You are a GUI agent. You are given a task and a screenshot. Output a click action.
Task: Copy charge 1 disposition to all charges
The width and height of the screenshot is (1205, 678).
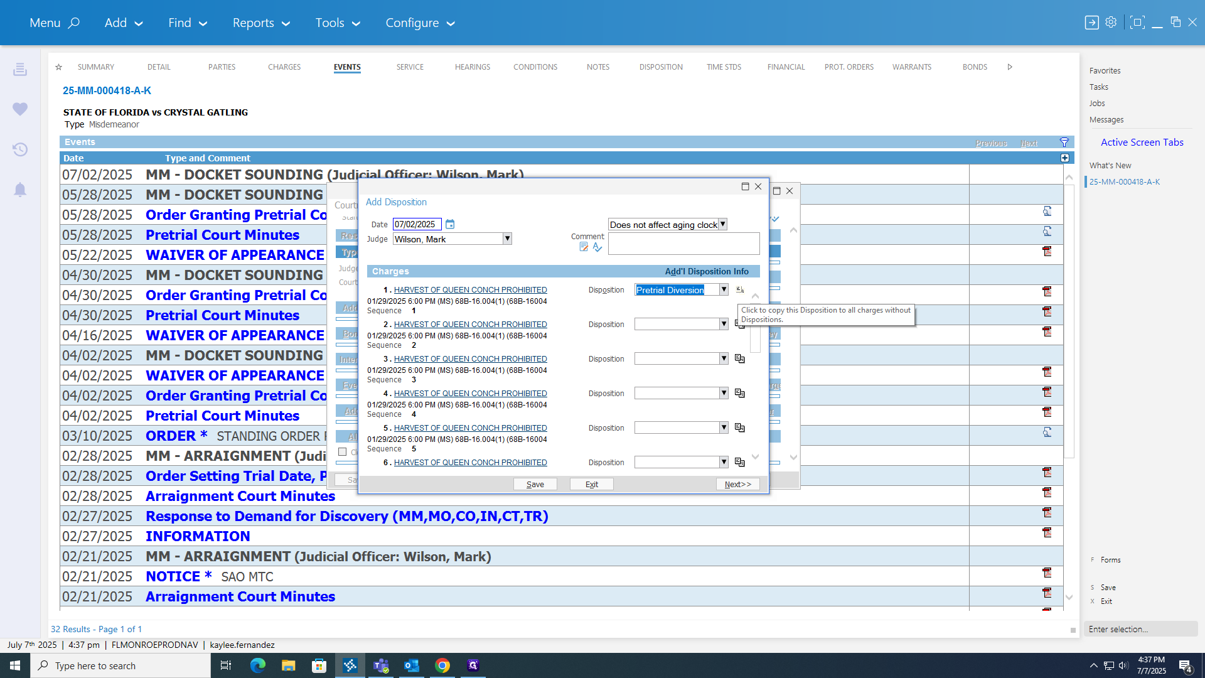point(740,289)
